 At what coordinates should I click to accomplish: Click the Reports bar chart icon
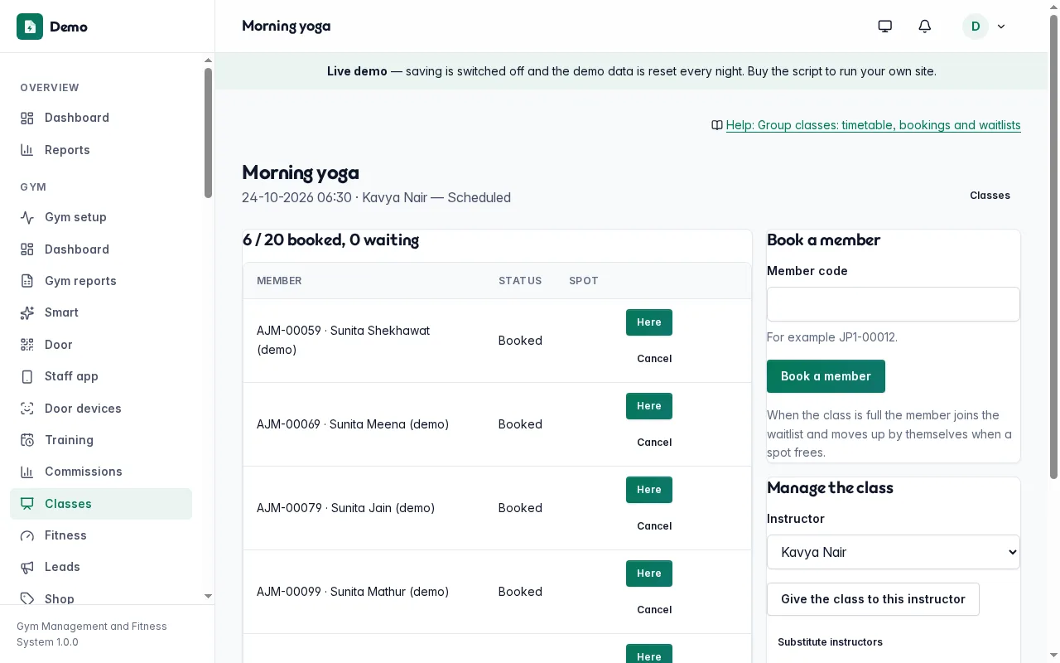(27, 150)
